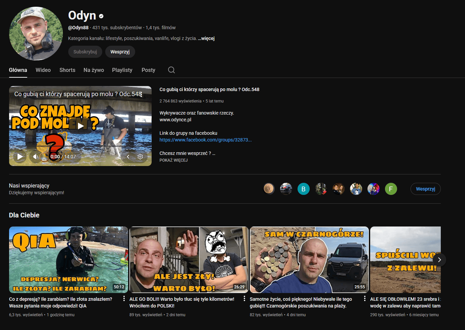
Task: Open three-dot menu for 'ALE GO BOLI!!' video
Action: [244, 299]
